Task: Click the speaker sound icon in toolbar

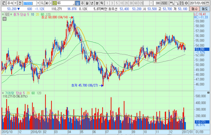Action: (x=47, y=3)
